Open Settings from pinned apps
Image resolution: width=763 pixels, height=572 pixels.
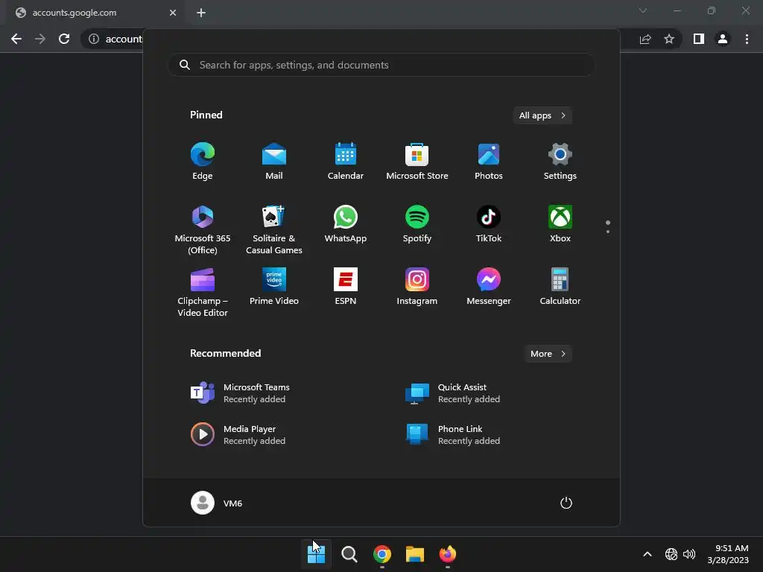[x=560, y=162]
